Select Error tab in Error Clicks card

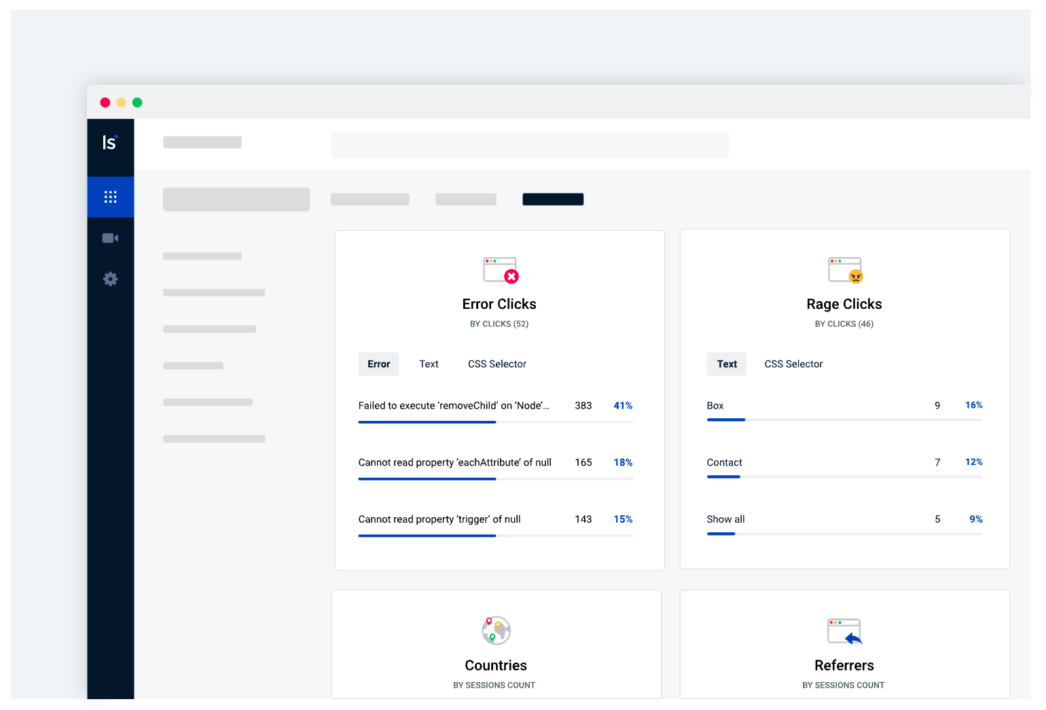pos(378,364)
